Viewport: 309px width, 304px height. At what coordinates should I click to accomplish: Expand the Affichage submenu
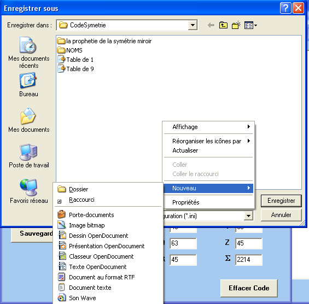[208, 127]
